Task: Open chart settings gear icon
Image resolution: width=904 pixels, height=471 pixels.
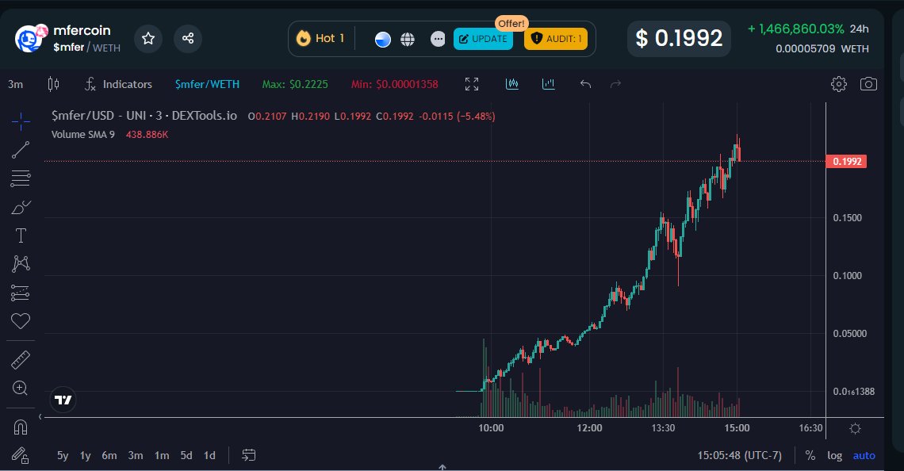Action: point(839,84)
